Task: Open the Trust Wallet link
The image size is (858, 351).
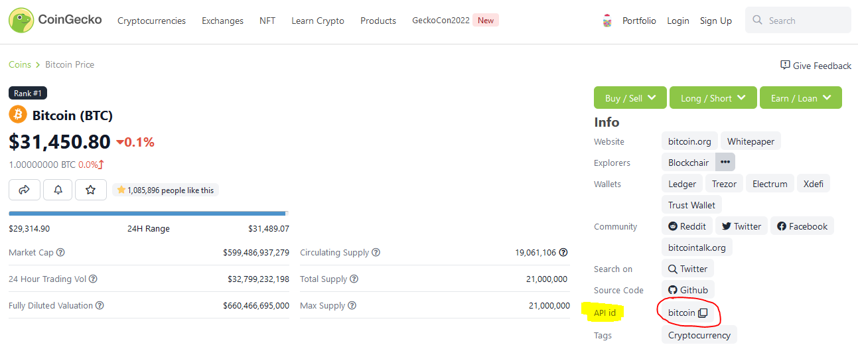Action: [691, 205]
